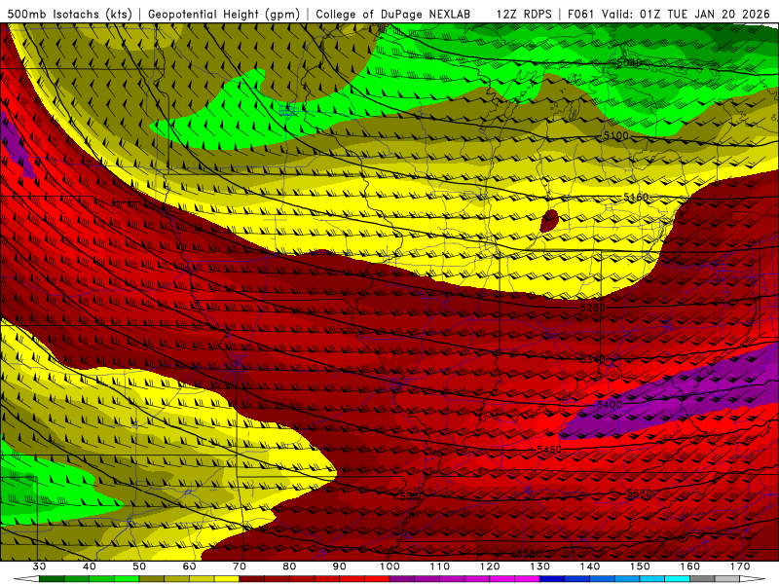Click the bright yellow 65-70 kt legend swatch

227,579
